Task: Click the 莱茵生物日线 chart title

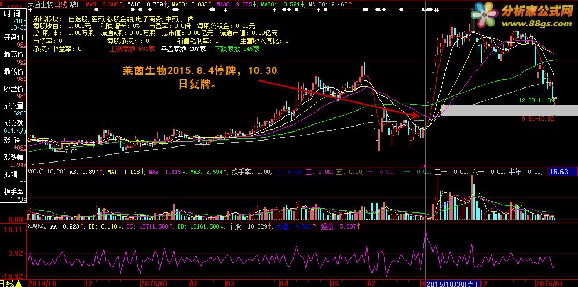Action: [47, 5]
